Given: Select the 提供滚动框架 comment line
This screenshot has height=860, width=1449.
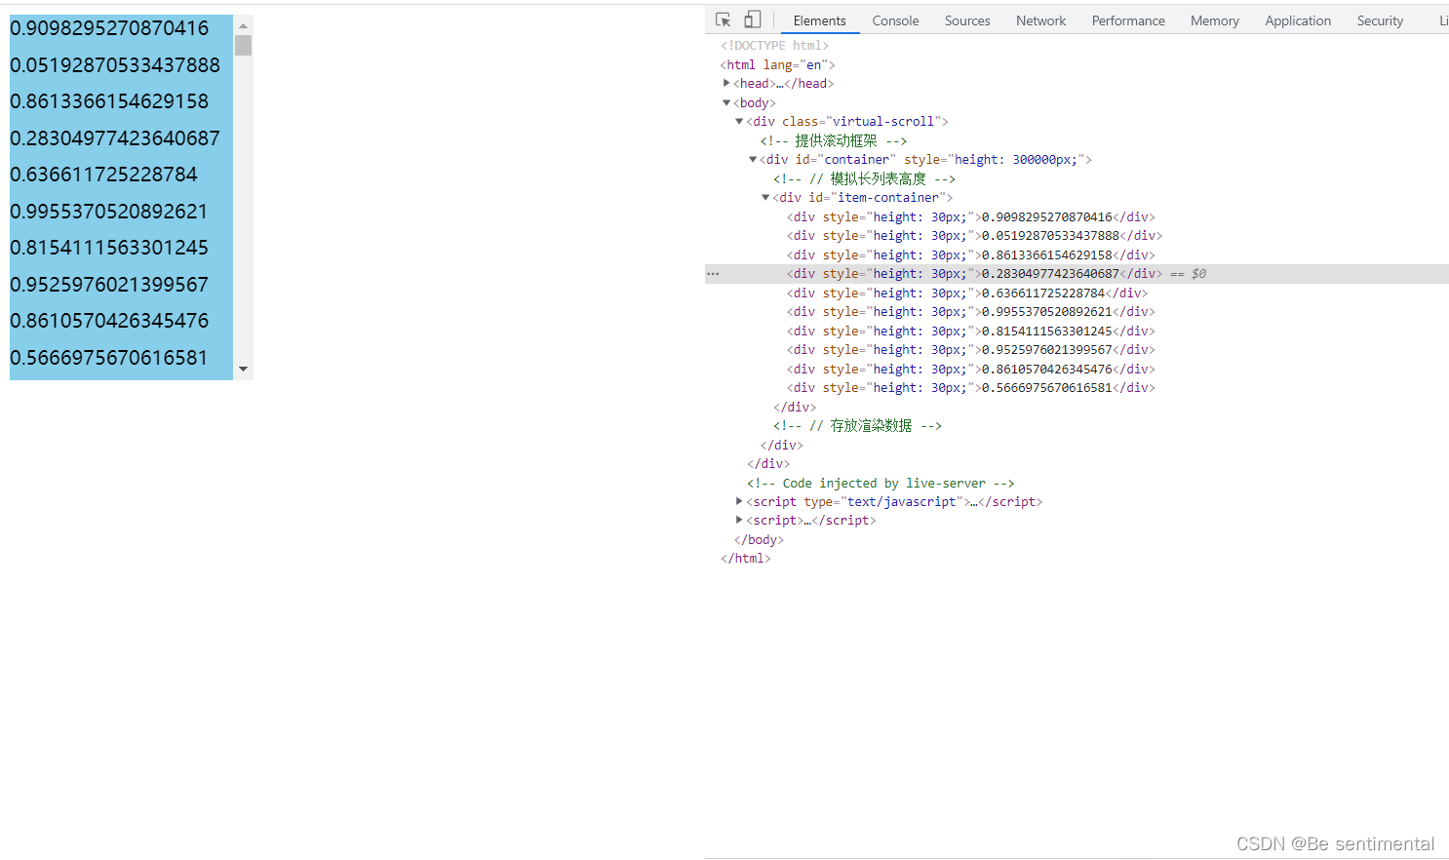Looking at the screenshot, I should point(834,140).
